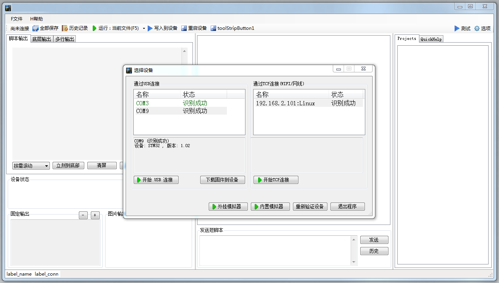Click inside the 发送短脚本 text box
Screen dimensions: 499x283
275,251
